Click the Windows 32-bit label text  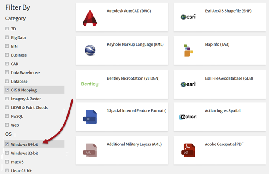coord(24,153)
